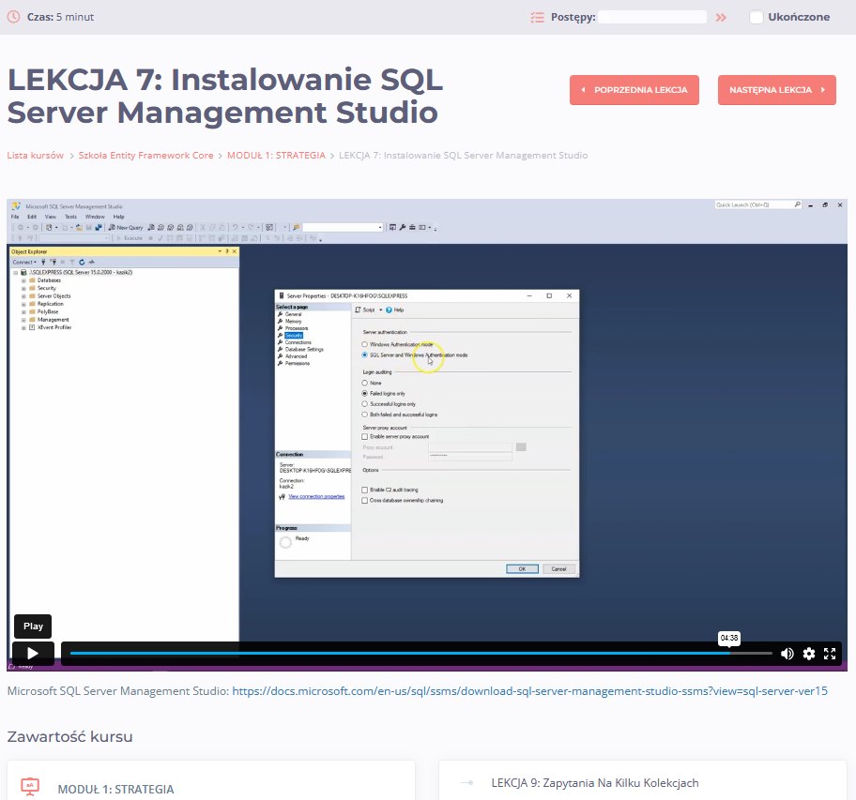The height and width of the screenshot is (800, 856).
Task: Click the module presentation icon beside MODUŁ 1
Action: [x=30, y=786]
